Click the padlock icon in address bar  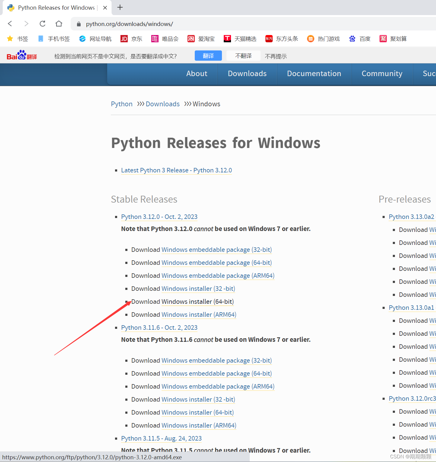coord(79,24)
